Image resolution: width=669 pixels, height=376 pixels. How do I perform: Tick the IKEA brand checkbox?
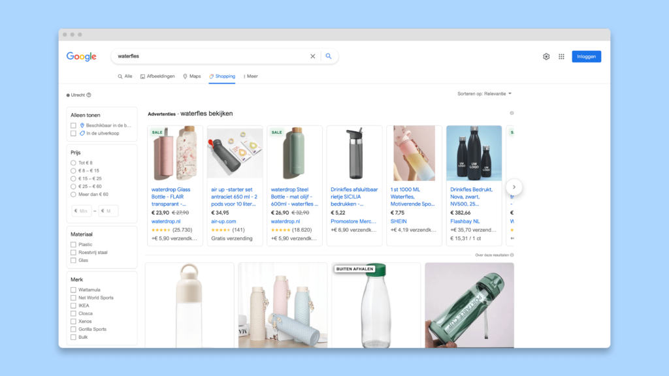pos(73,305)
